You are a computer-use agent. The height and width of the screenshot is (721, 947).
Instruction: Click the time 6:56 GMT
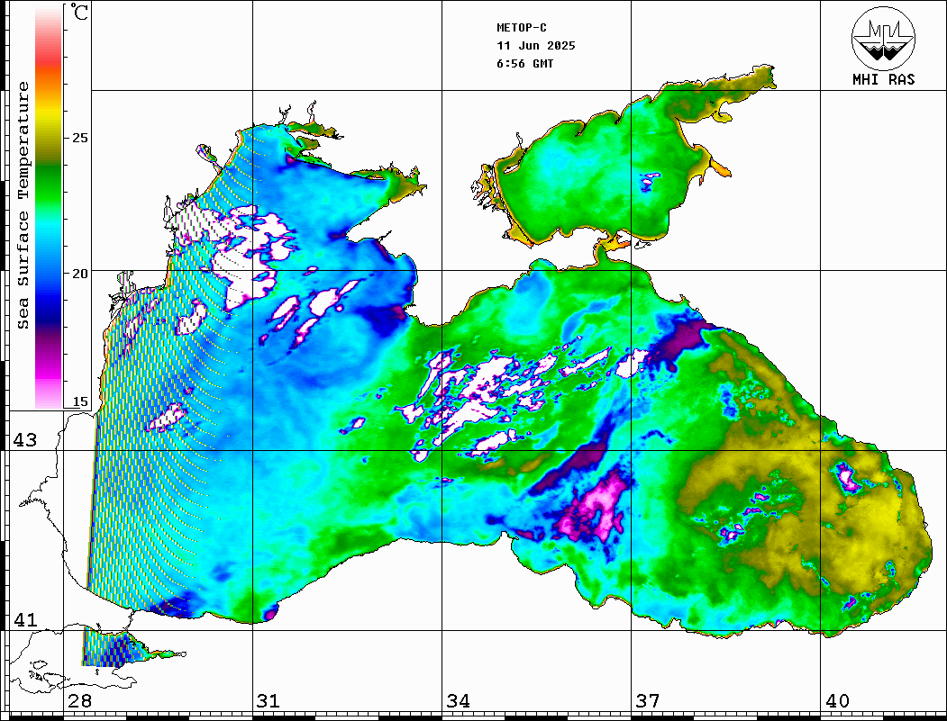pos(524,64)
